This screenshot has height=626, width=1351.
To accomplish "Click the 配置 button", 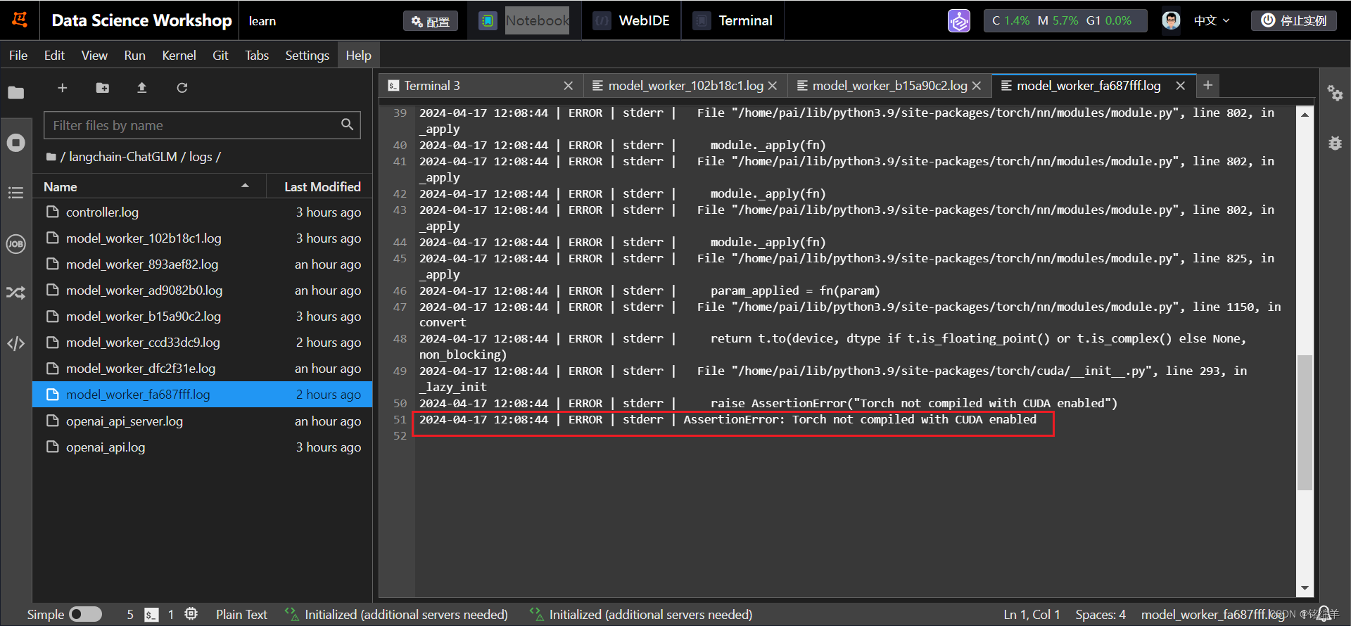I will coord(431,21).
